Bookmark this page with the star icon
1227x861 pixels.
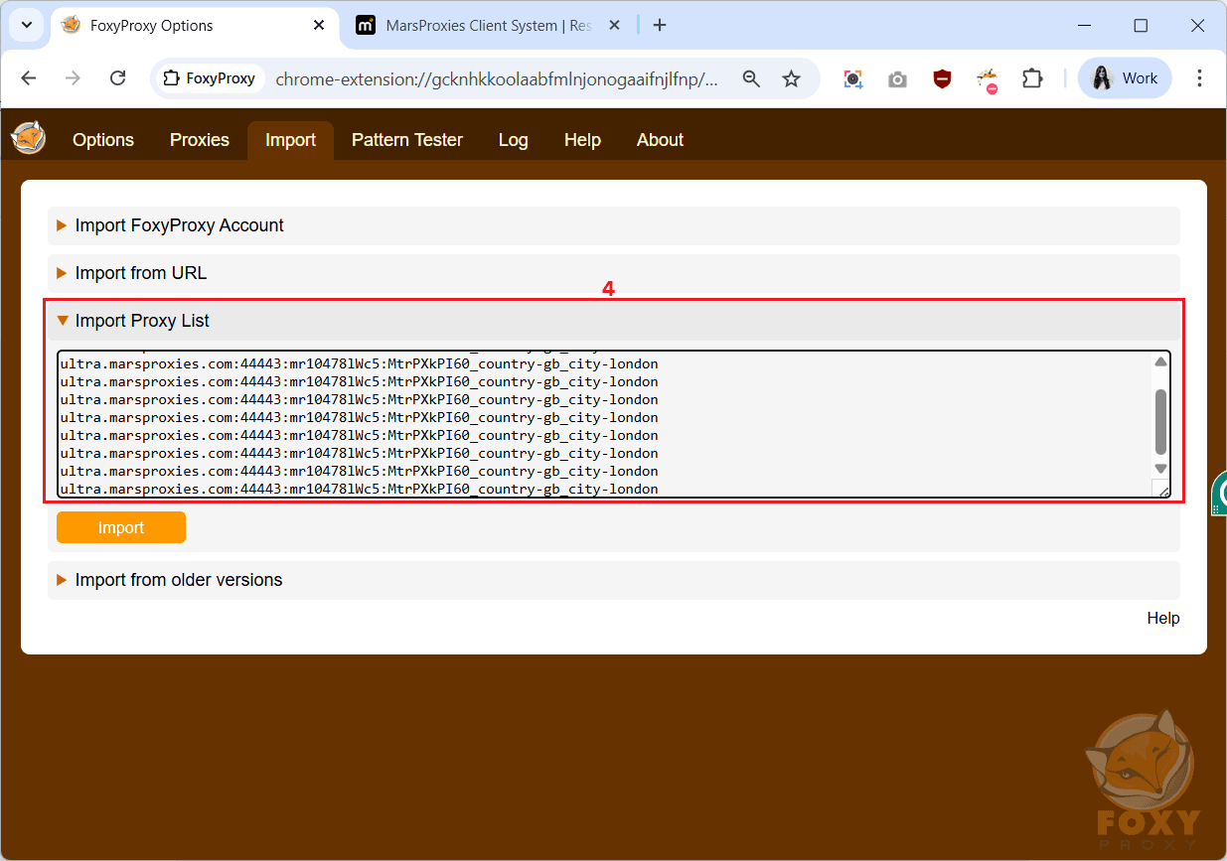(791, 78)
